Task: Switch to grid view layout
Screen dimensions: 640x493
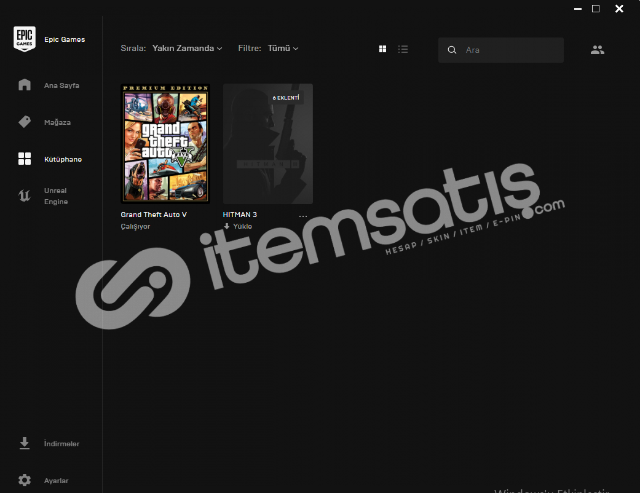Action: (382, 49)
